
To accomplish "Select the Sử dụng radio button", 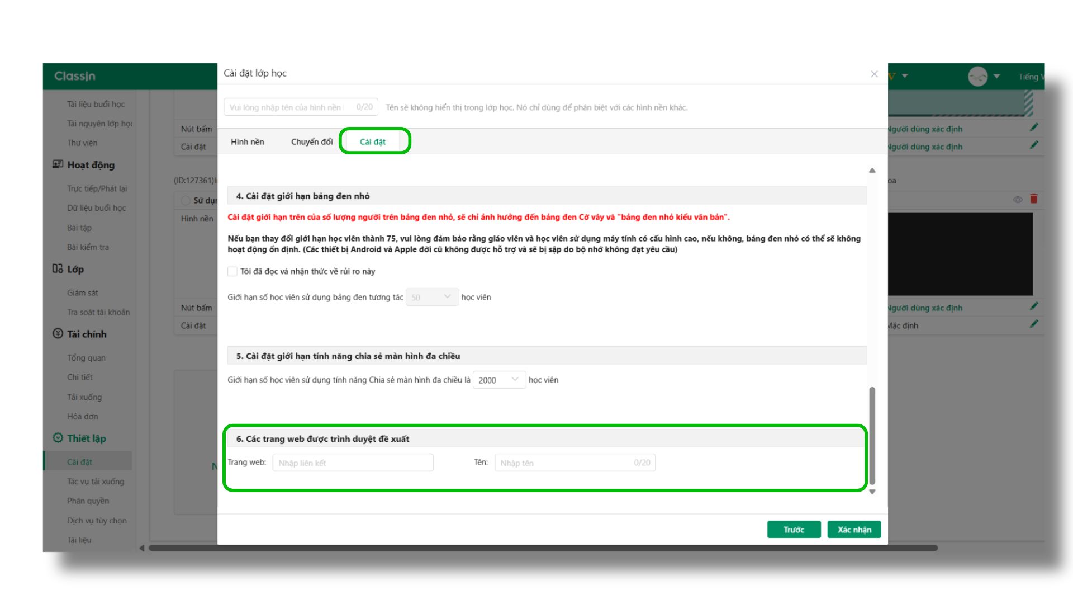I will click(186, 200).
